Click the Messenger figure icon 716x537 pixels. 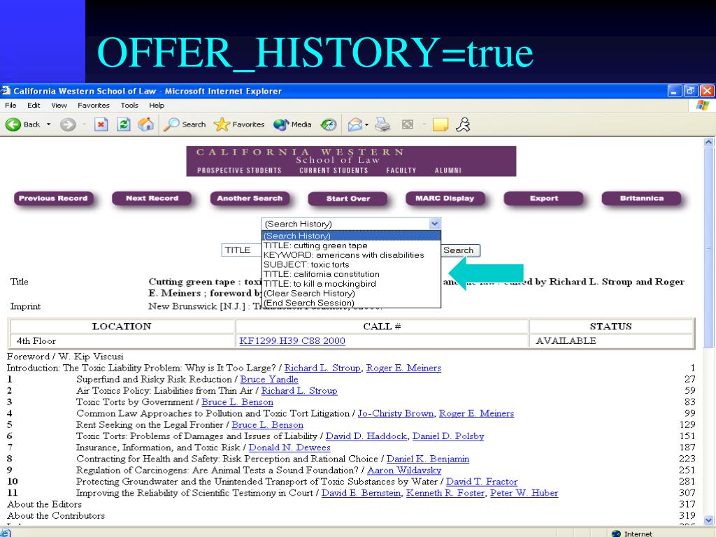click(463, 124)
